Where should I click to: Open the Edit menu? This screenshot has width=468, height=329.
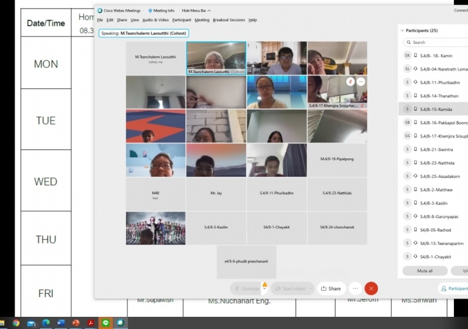click(x=110, y=20)
